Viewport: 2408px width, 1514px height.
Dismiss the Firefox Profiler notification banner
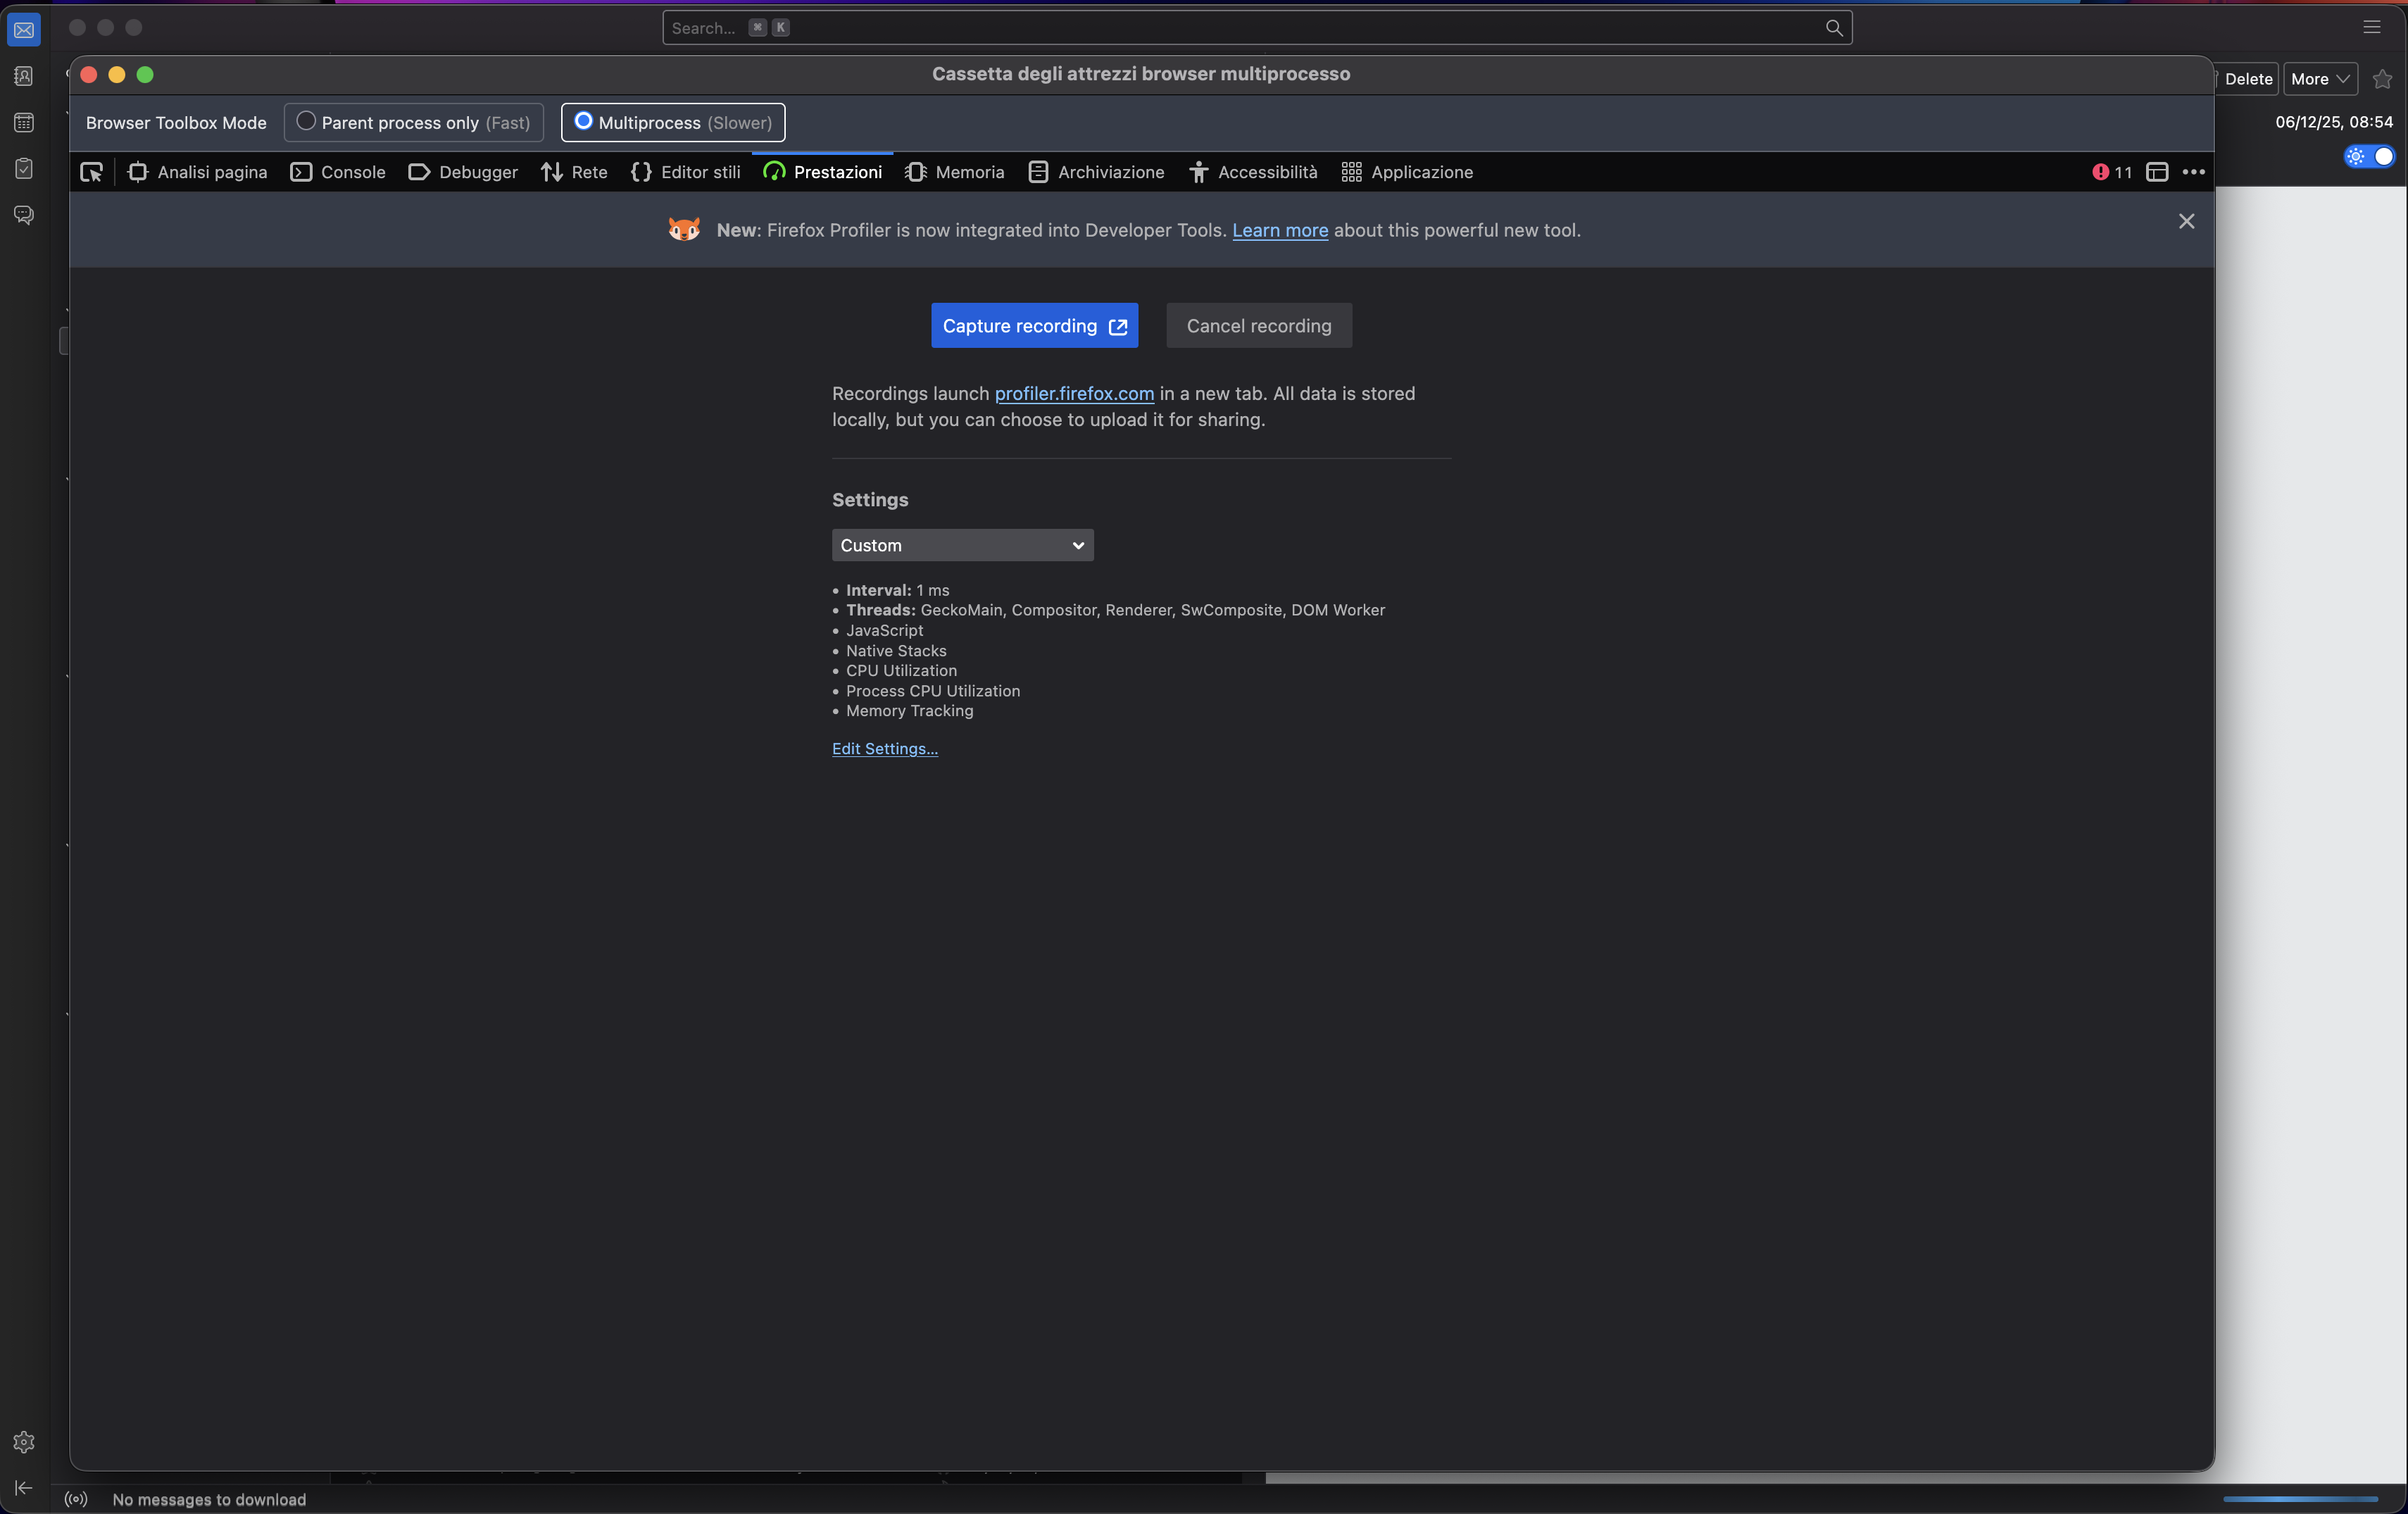2186,221
